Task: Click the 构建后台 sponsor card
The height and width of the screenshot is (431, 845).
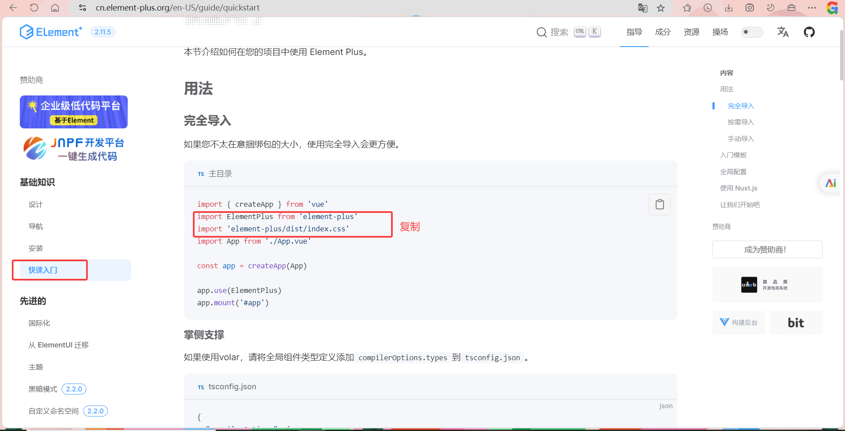Action: pos(738,322)
